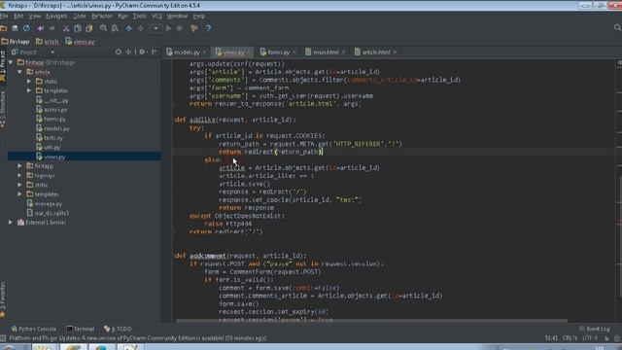Collapse the article folder in tree
Image resolution: width=622 pixels, height=350 pixels.
19,72
